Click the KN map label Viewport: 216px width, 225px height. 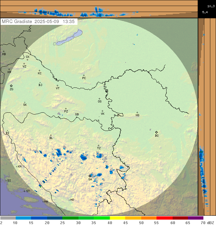point(19,167)
